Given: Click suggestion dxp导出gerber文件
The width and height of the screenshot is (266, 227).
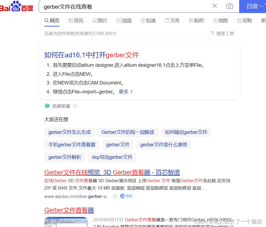Looking at the screenshot, I should (112, 157).
